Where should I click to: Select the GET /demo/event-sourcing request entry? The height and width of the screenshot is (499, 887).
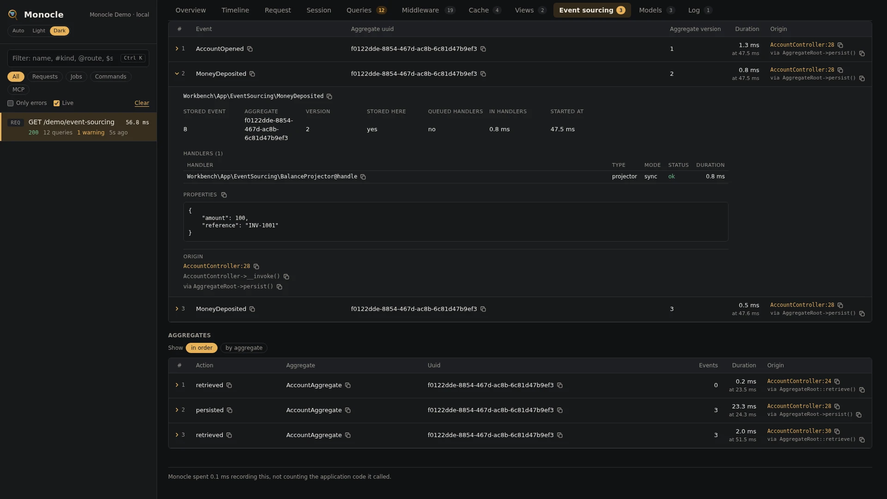[79, 127]
